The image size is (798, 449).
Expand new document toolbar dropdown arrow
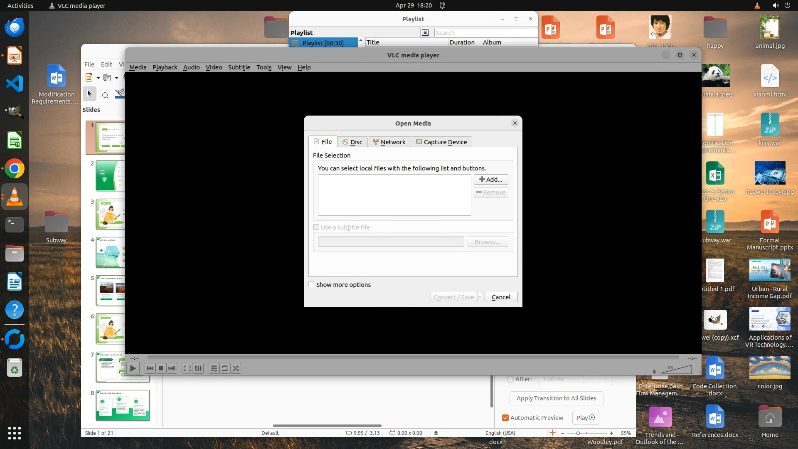[x=98, y=78]
